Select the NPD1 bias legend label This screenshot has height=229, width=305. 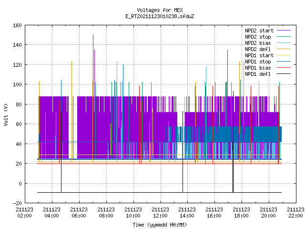(x=258, y=68)
